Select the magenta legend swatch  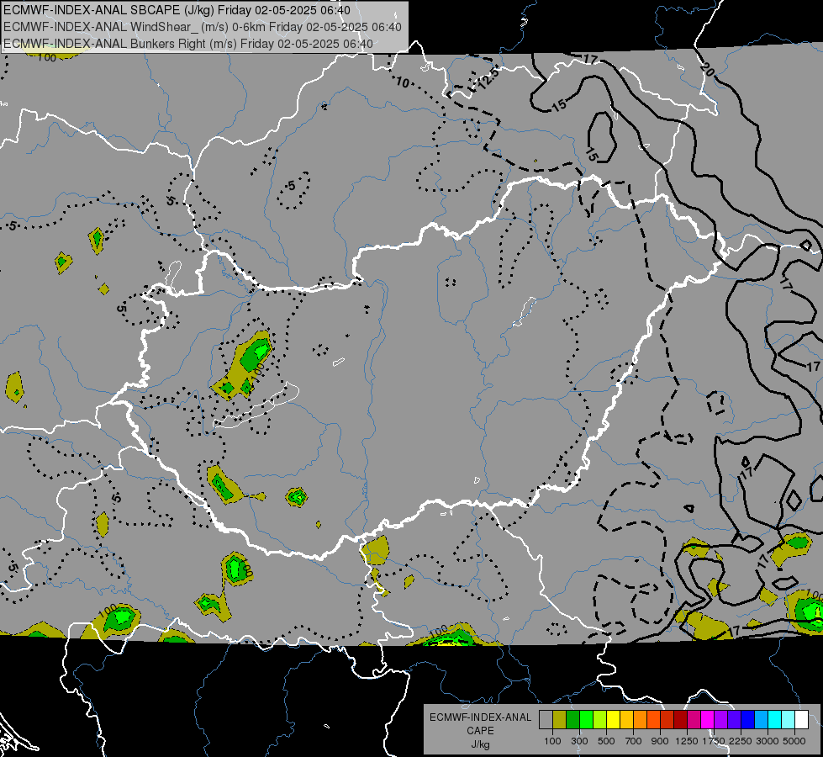click(708, 720)
